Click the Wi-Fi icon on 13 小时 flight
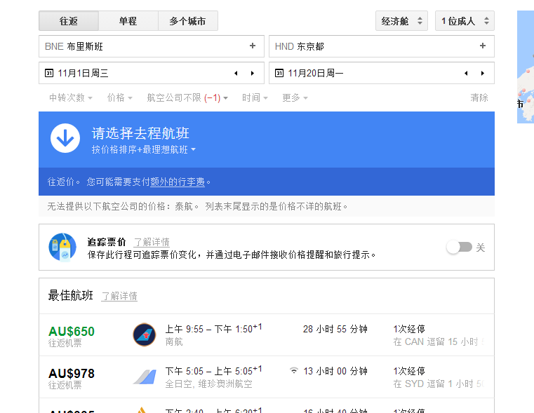This screenshot has height=413, width=534. click(294, 370)
